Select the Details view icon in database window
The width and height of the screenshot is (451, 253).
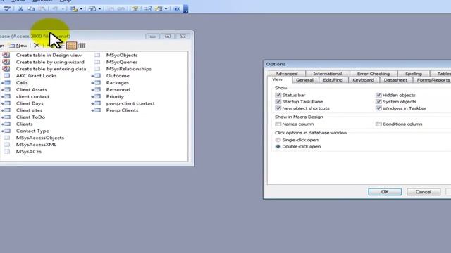point(82,45)
